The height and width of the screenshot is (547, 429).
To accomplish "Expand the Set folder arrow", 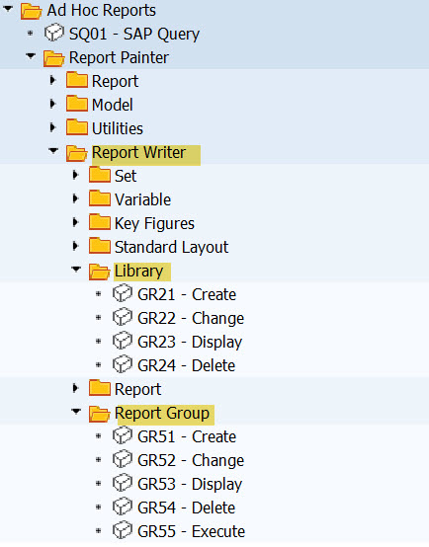I will 75,175.
